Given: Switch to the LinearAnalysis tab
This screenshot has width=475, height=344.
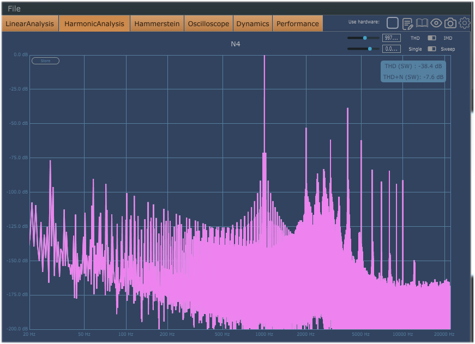Looking at the screenshot, I should pyautogui.click(x=29, y=23).
